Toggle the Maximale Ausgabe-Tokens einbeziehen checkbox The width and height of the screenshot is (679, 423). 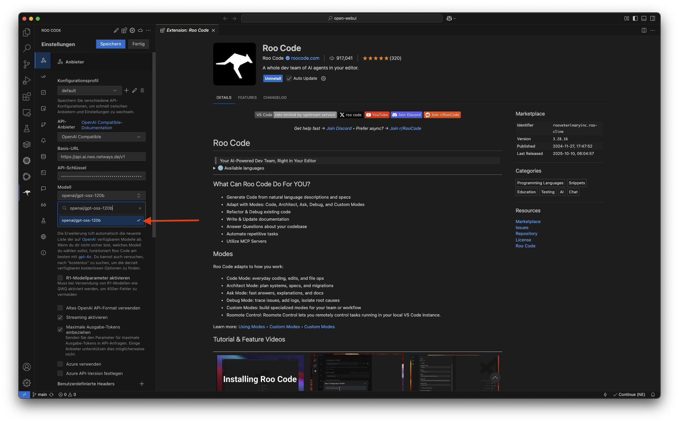(60, 330)
